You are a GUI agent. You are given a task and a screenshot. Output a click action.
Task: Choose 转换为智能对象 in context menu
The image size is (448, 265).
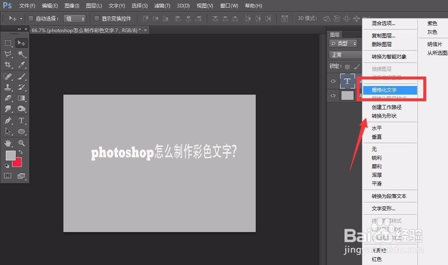(x=390, y=56)
